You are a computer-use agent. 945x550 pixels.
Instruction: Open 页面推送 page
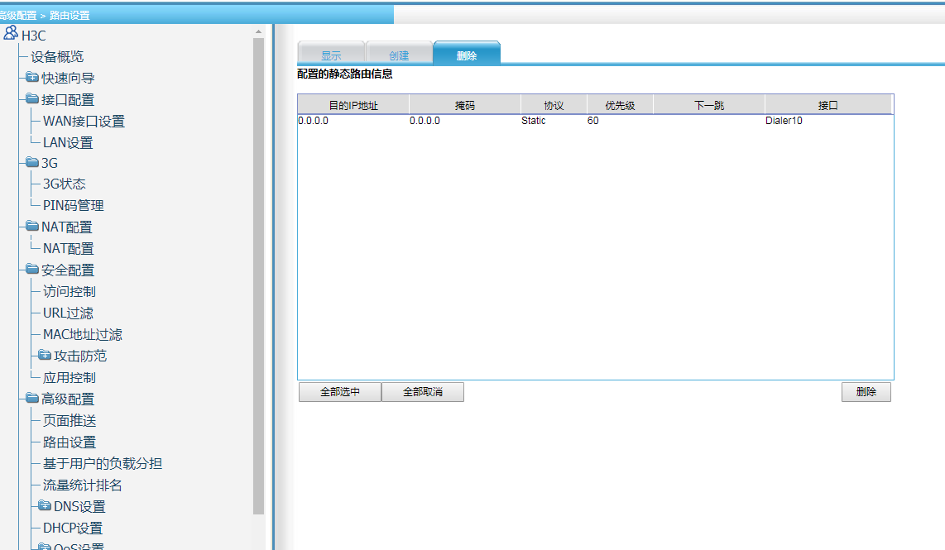(x=70, y=420)
